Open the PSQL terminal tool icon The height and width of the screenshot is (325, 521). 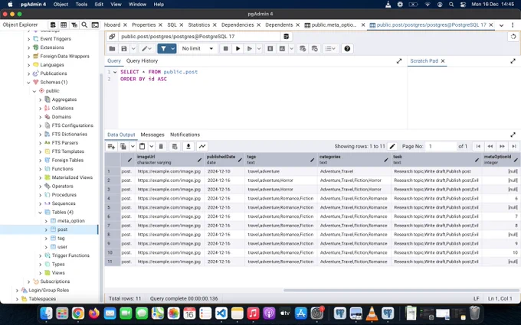point(95,25)
